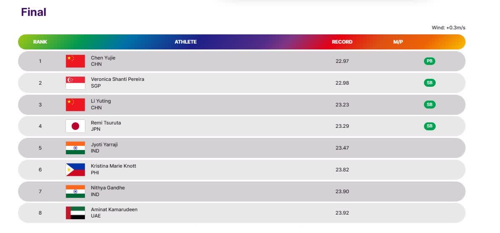The height and width of the screenshot is (233, 500).
Task: Click Philippines flag beside Kristina Marie Knott
Action: tap(75, 170)
